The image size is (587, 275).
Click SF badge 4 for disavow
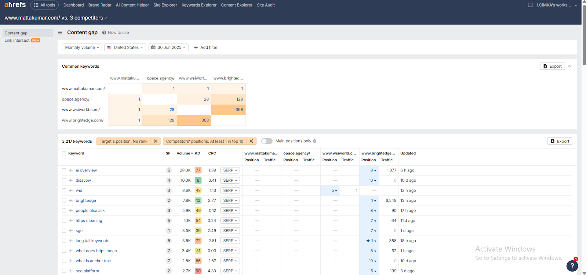coord(169,180)
